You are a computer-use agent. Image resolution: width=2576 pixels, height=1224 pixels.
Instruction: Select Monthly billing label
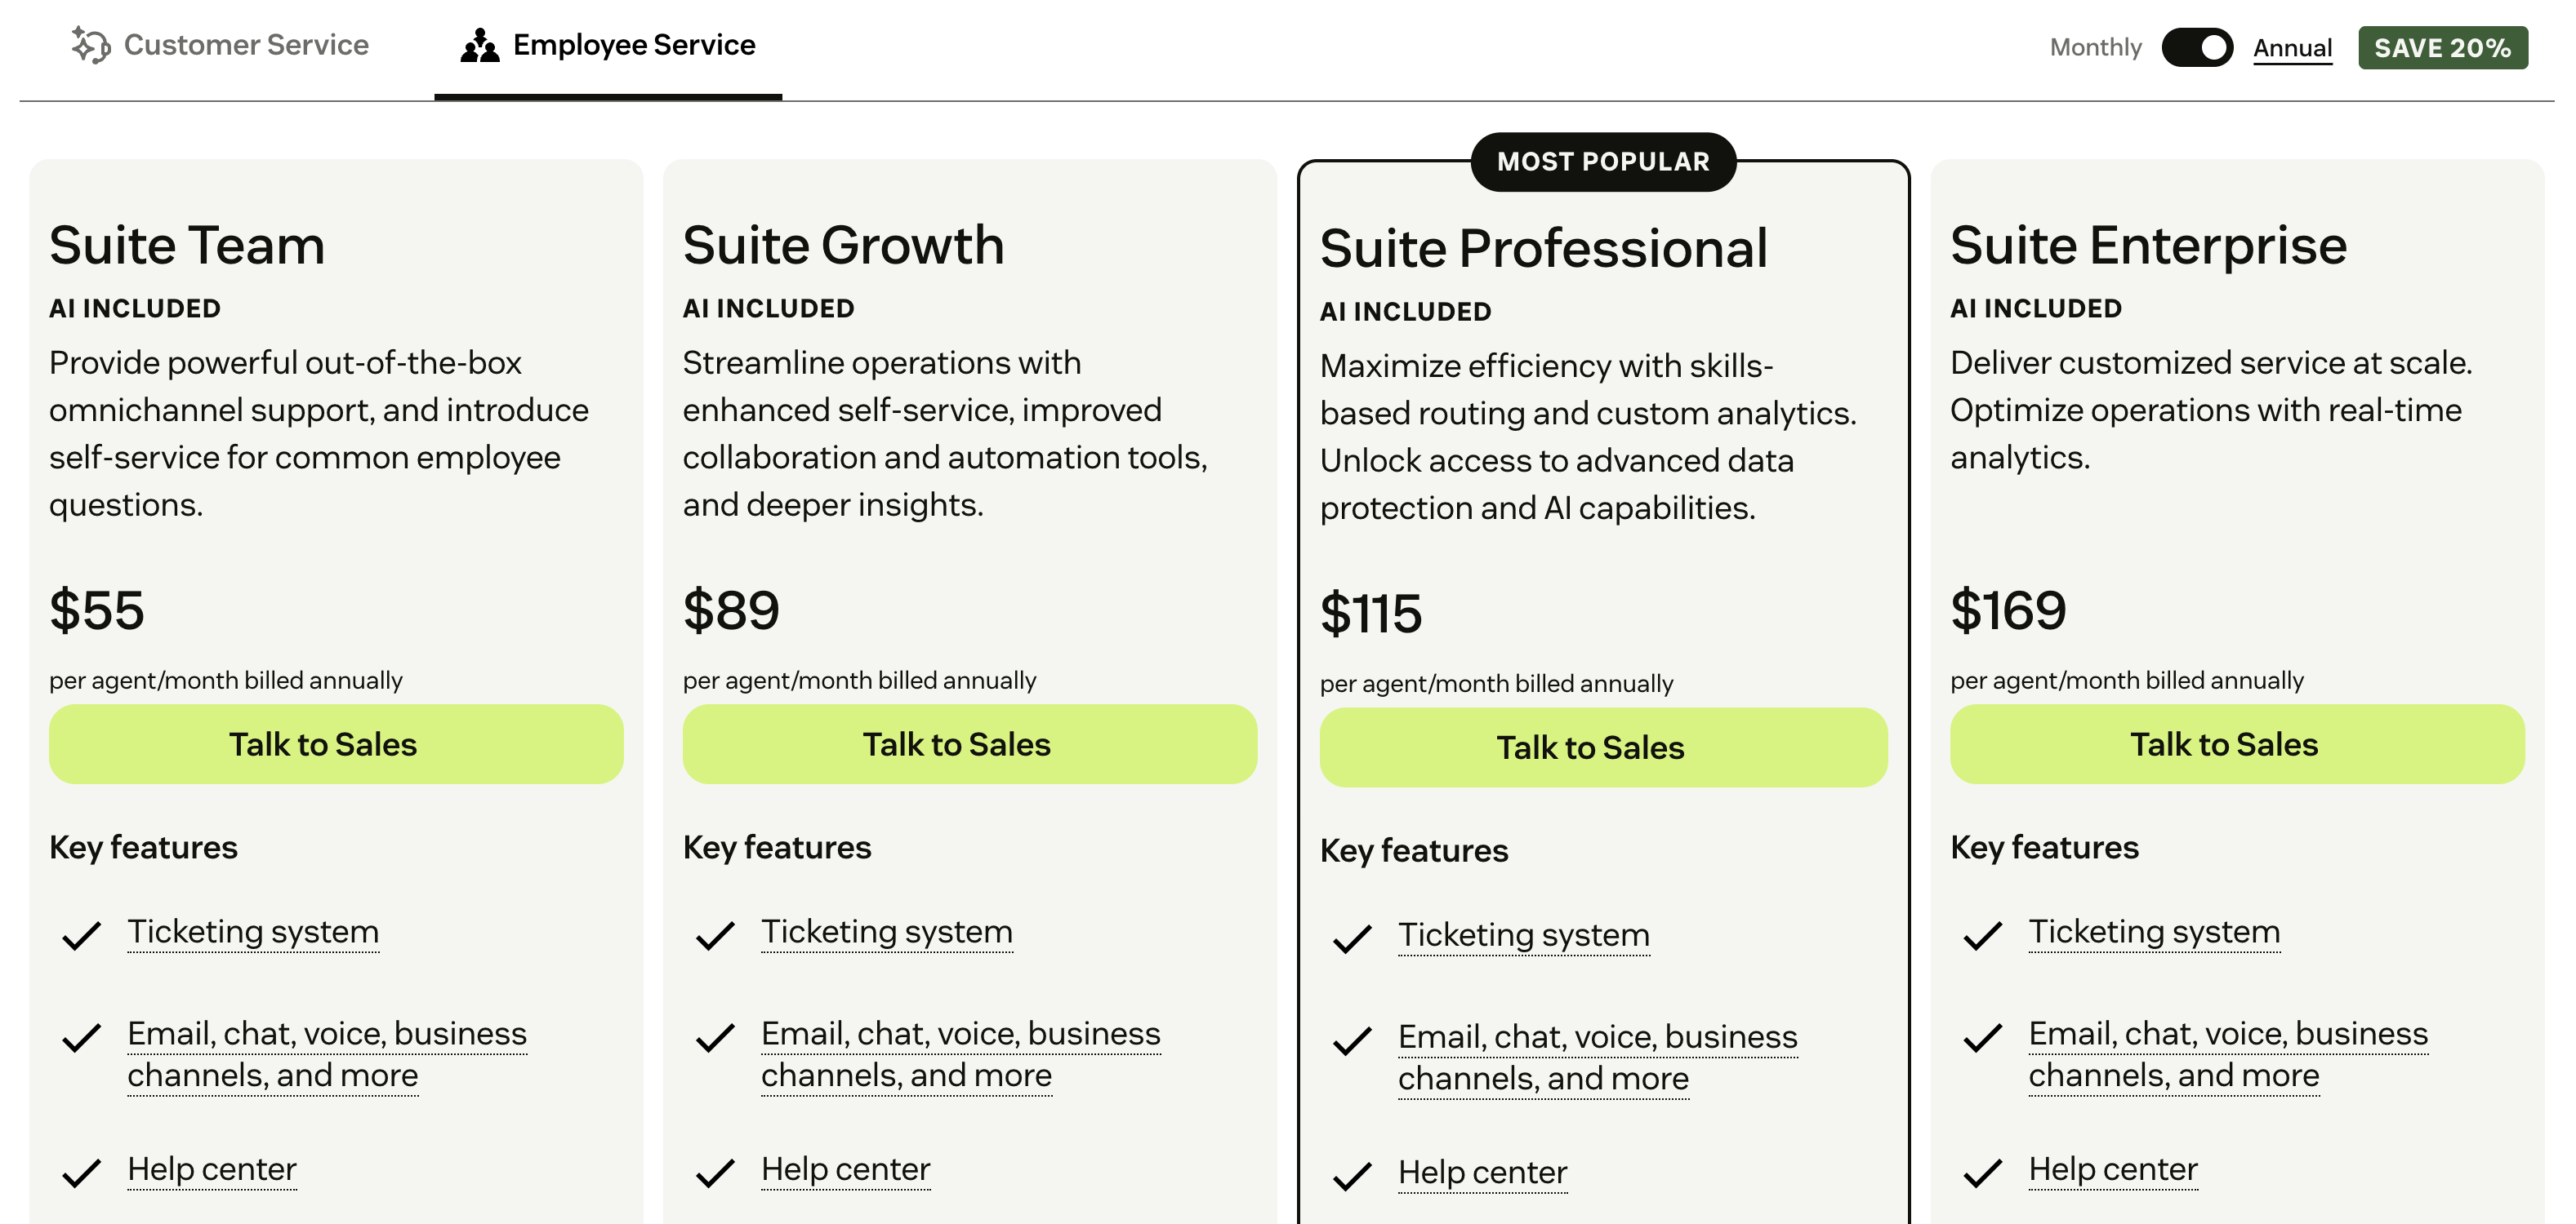click(2095, 47)
